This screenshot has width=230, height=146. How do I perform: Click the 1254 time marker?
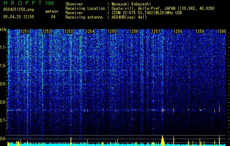pyautogui.click(x=90, y=31)
